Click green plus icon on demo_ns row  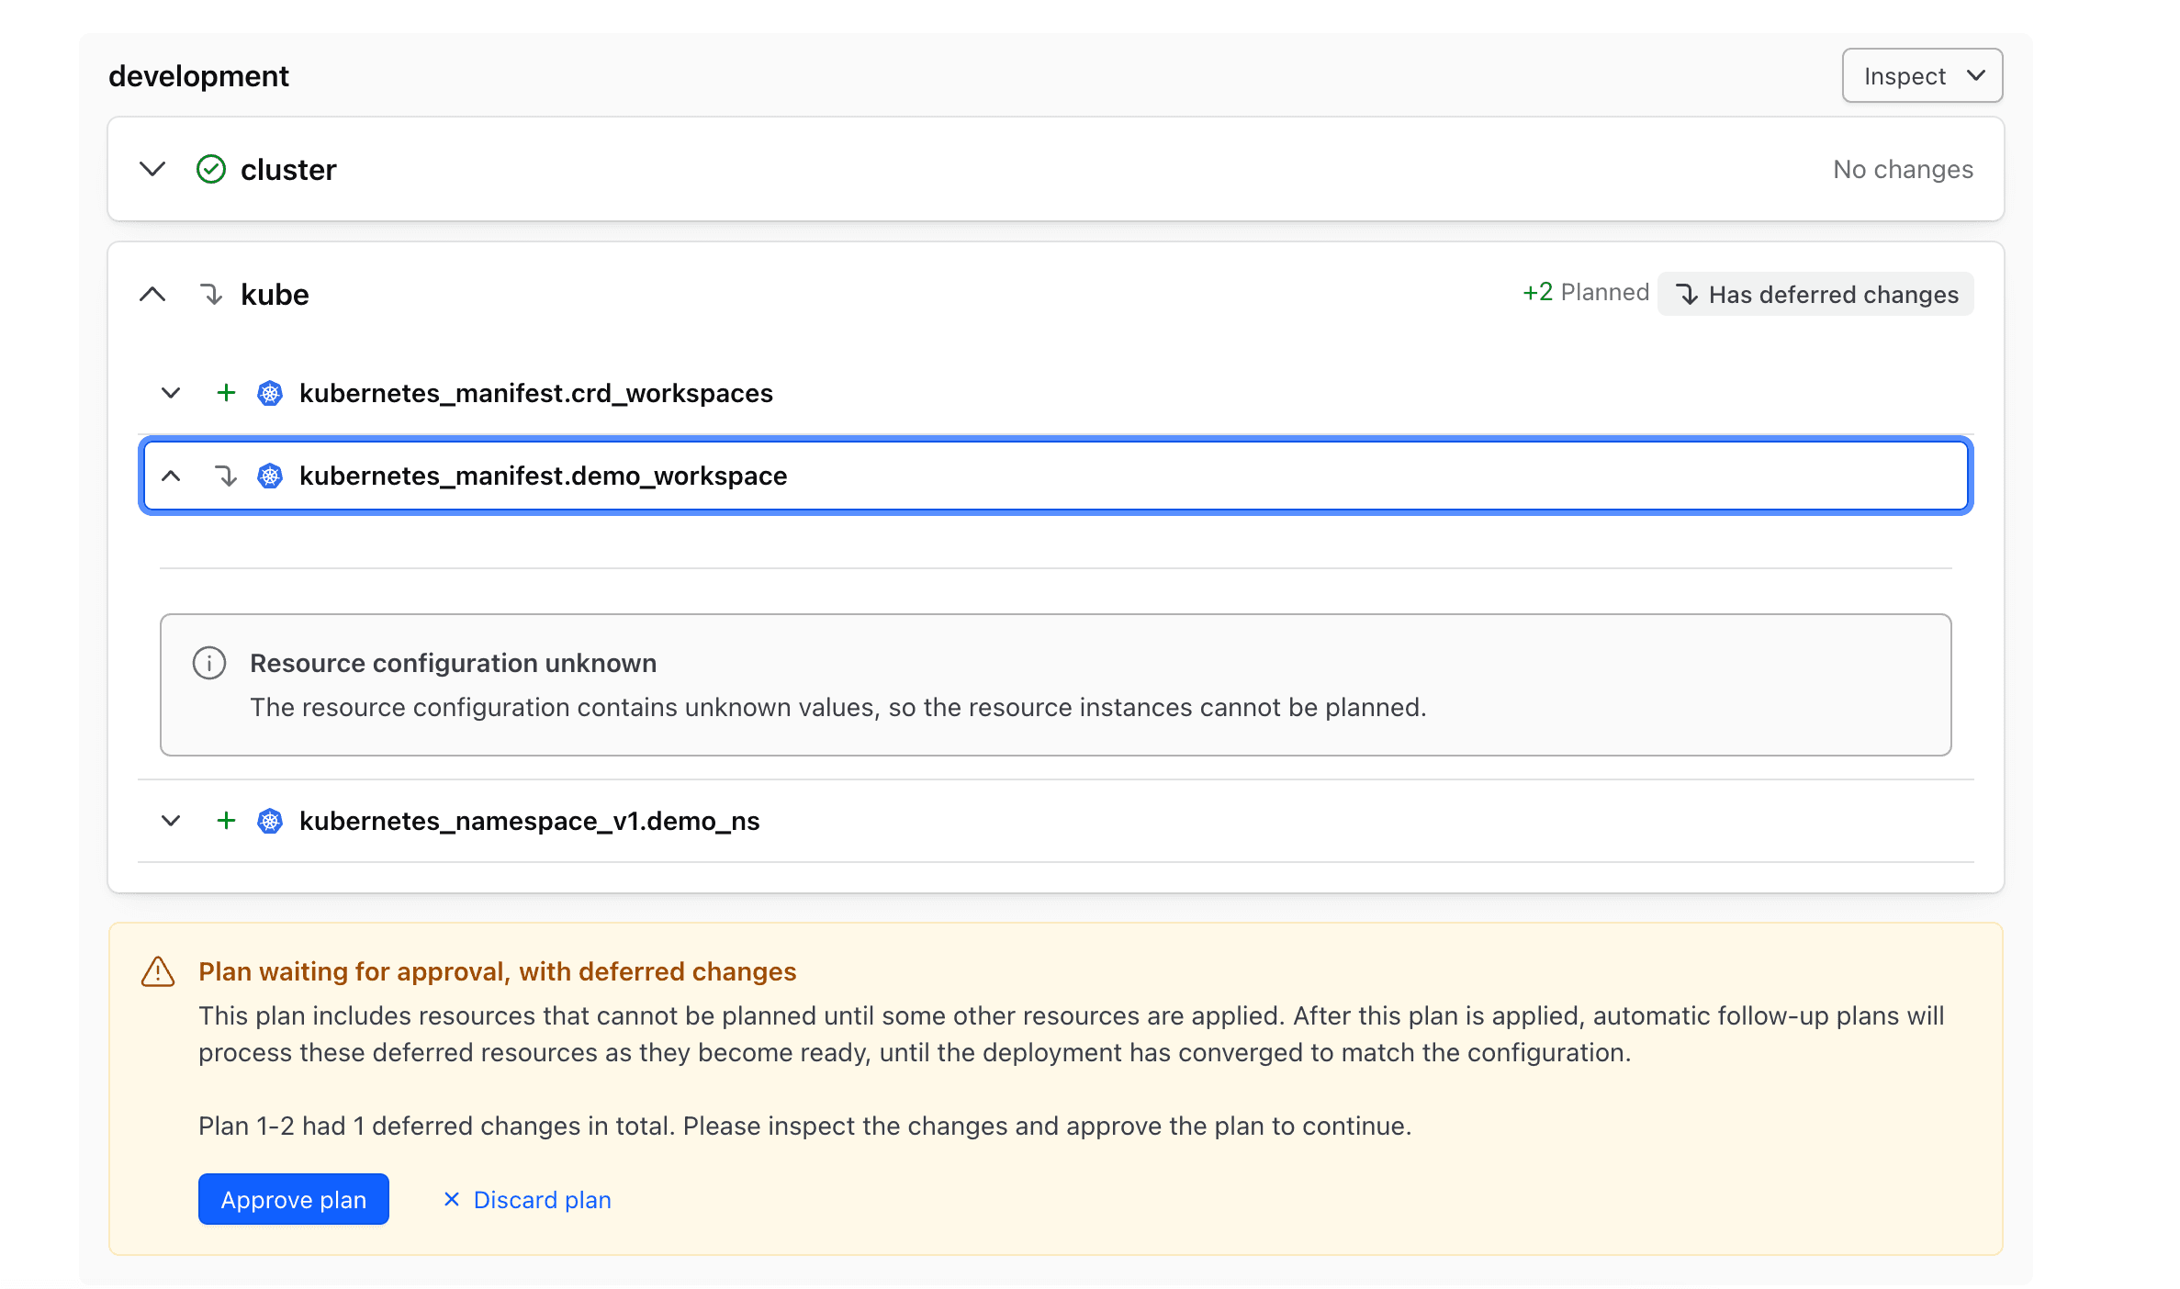226,821
